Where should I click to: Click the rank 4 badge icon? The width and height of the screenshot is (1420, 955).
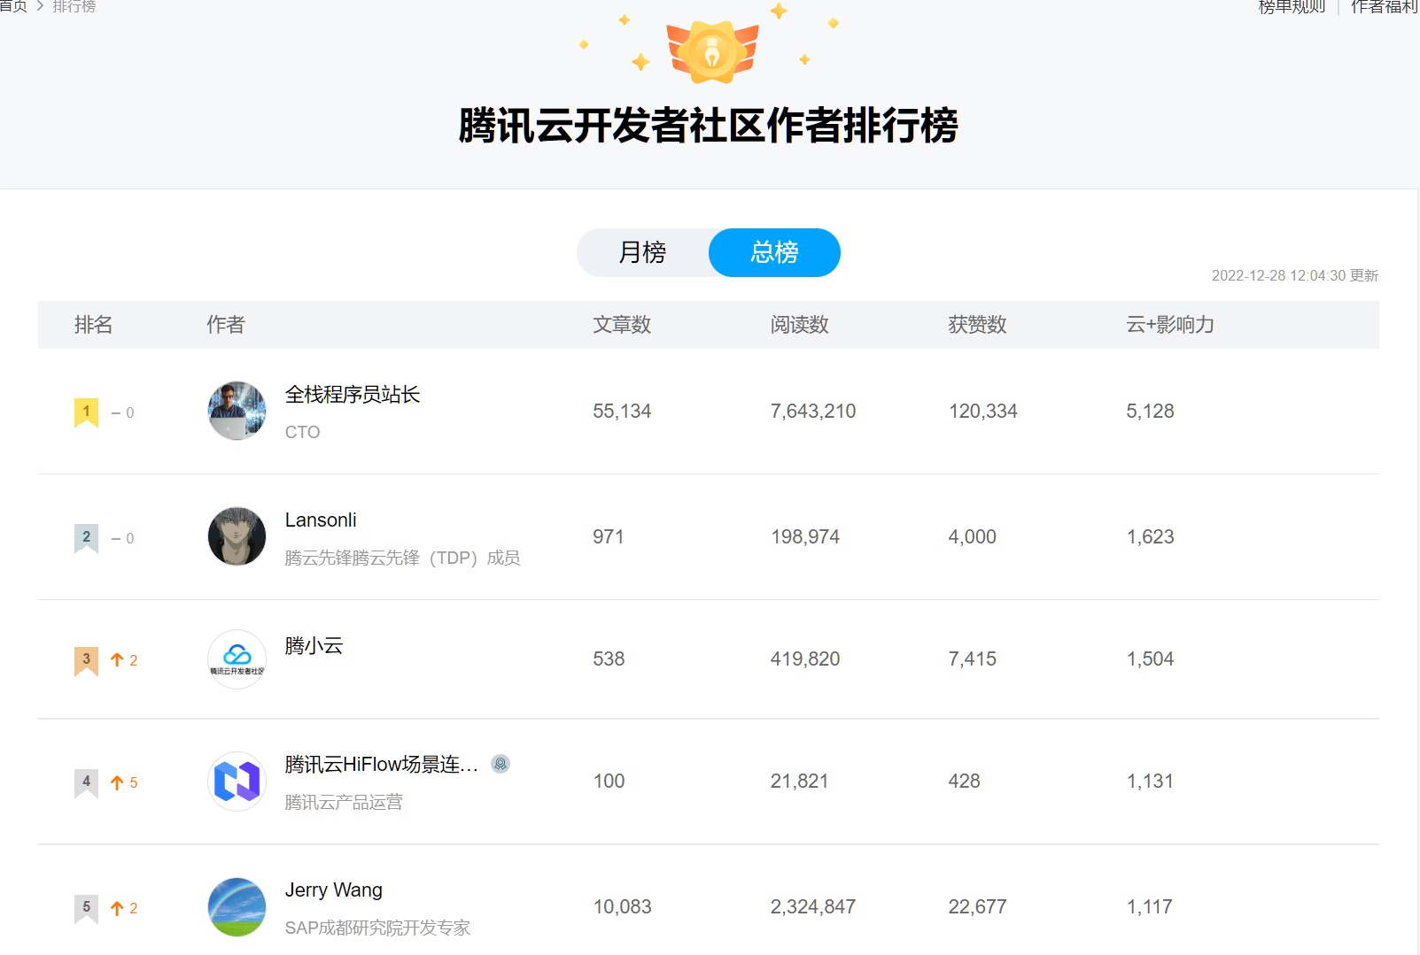86,782
